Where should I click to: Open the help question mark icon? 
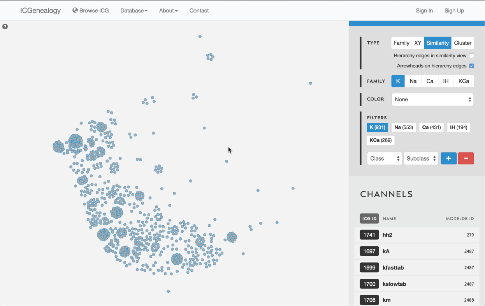(5, 27)
